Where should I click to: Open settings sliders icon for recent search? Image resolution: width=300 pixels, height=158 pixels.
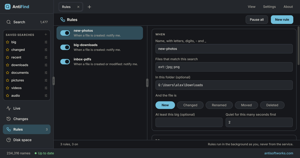[46, 57]
